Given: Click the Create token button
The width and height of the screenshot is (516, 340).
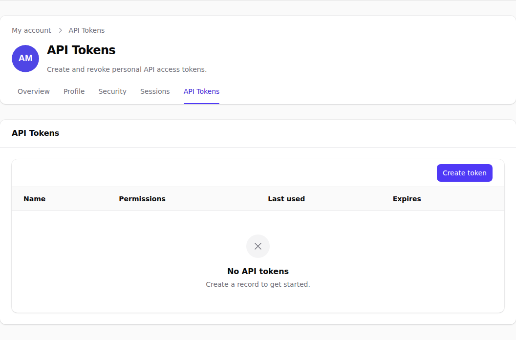Looking at the screenshot, I should click(x=464, y=173).
